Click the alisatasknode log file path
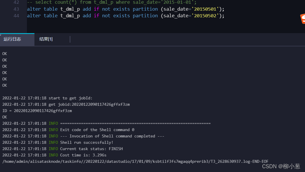 (x=135, y=162)
